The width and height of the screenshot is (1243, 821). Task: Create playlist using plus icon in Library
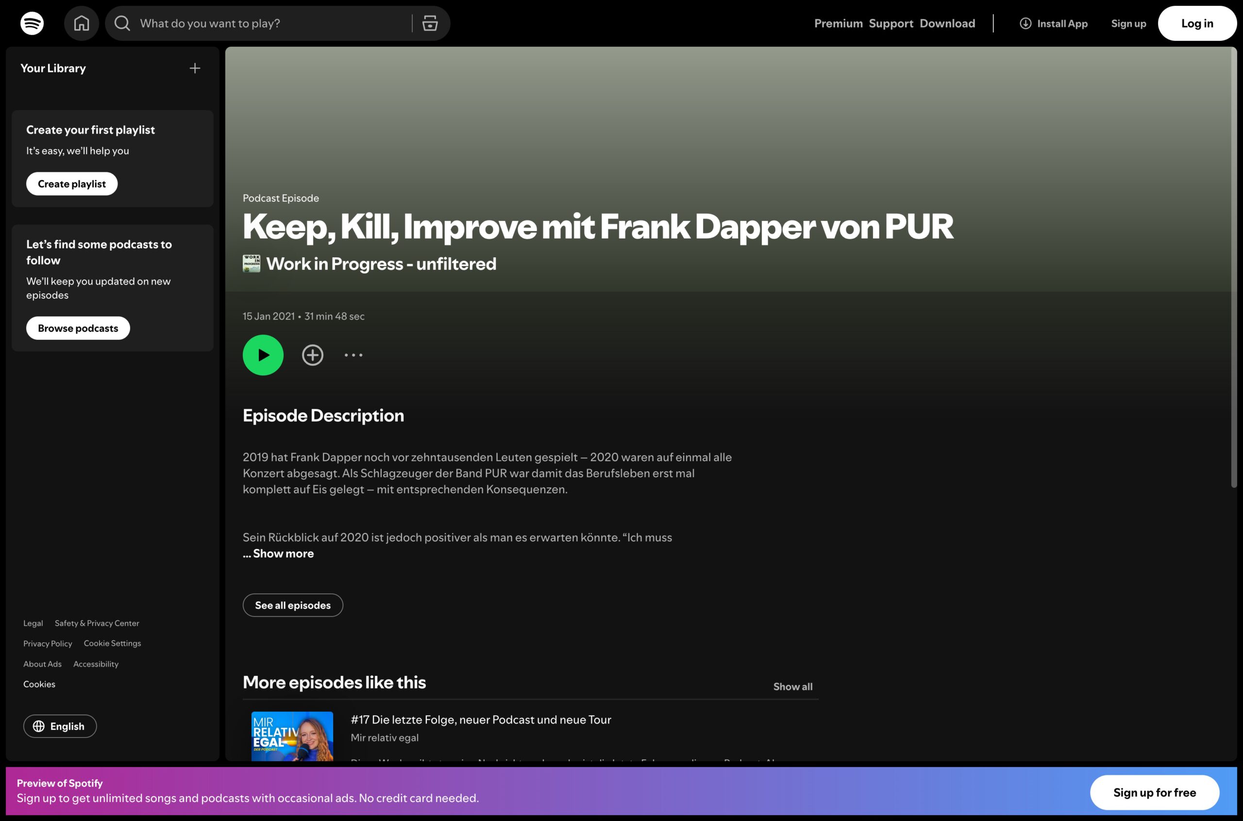click(195, 68)
